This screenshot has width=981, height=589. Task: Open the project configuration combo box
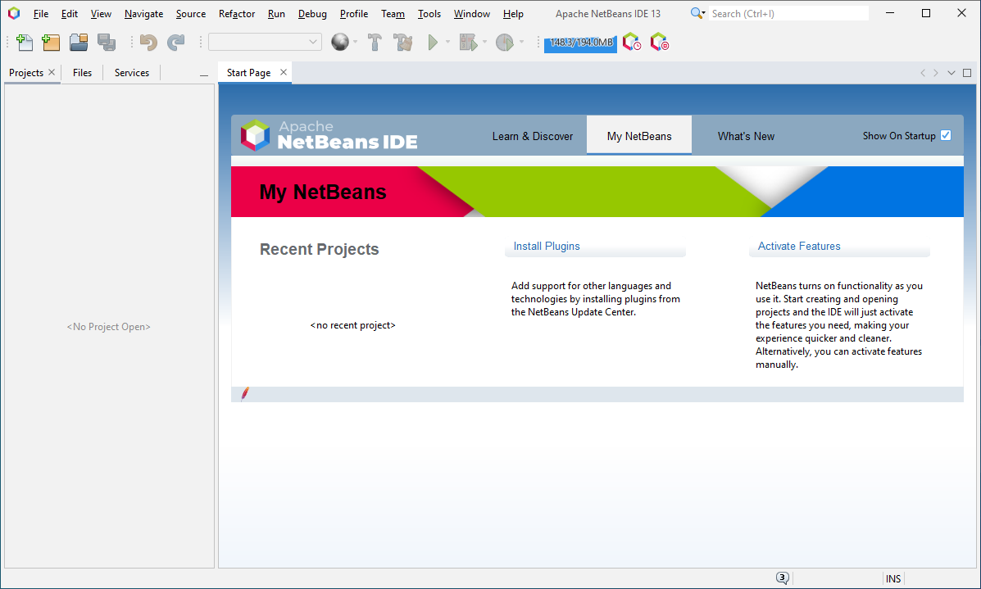[x=265, y=43]
